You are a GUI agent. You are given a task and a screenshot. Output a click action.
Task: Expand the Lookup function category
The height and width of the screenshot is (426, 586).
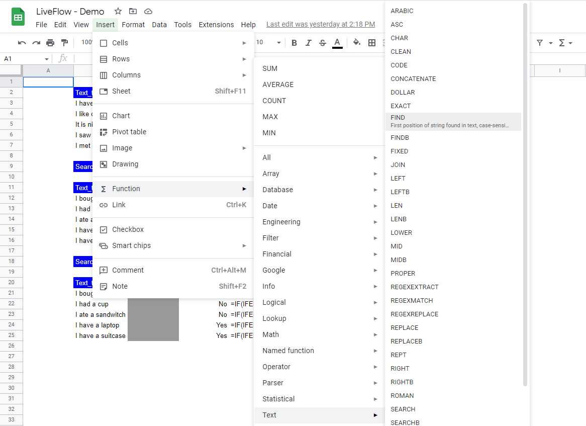point(320,319)
